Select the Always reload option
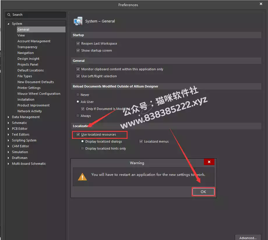Screen dimensions: 268x240 [x=78, y=116]
